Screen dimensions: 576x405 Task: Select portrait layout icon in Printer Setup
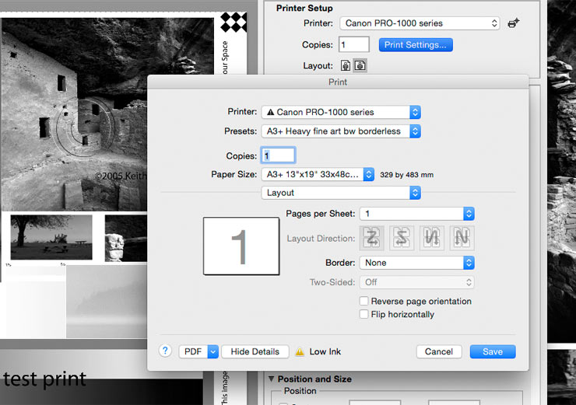coord(346,65)
